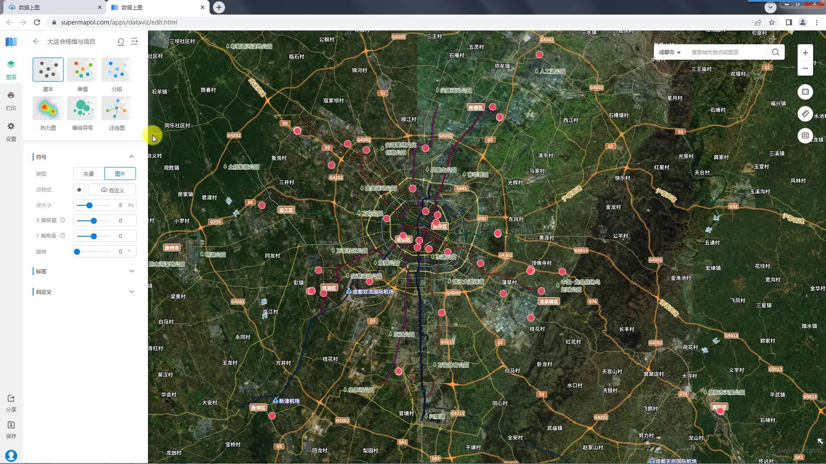This screenshot has width=826, height=464.
Task: Select 图片 symbol type
Action: [x=120, y=174]
